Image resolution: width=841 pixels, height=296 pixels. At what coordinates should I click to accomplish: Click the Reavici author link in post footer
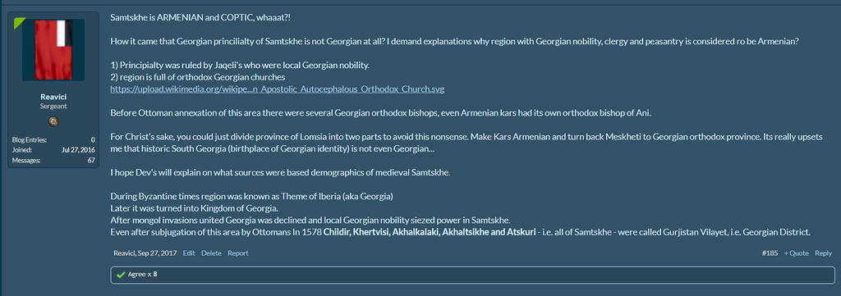(126, 253)
